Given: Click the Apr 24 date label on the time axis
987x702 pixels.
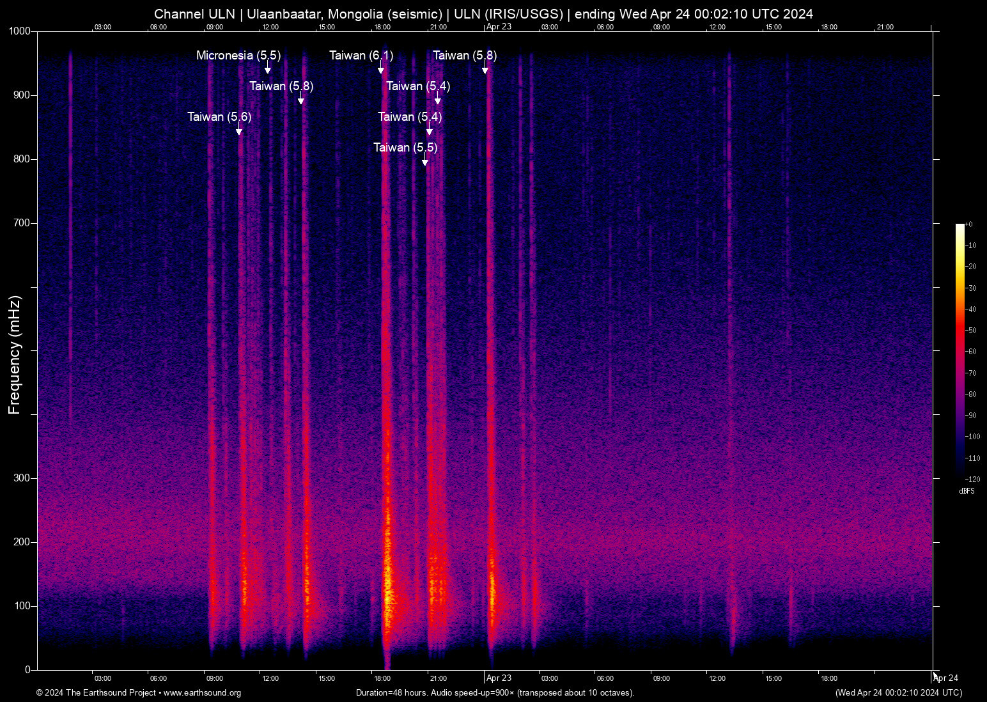Looking at the screenshot, I should point(945,678).
